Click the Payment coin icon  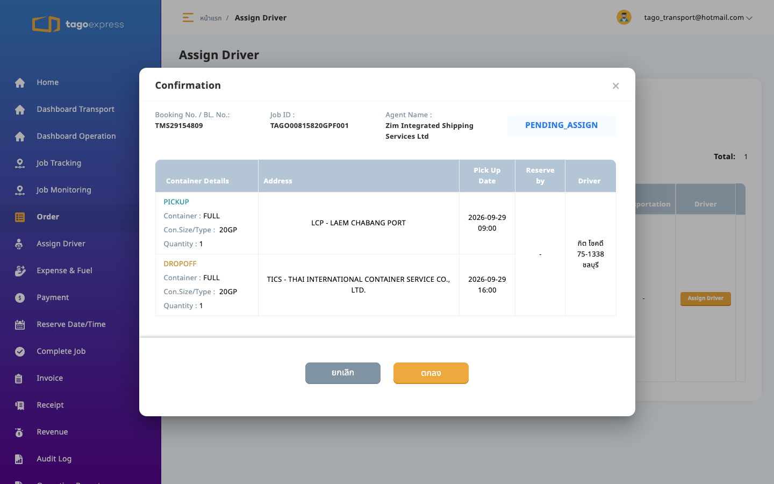[20, 298]
